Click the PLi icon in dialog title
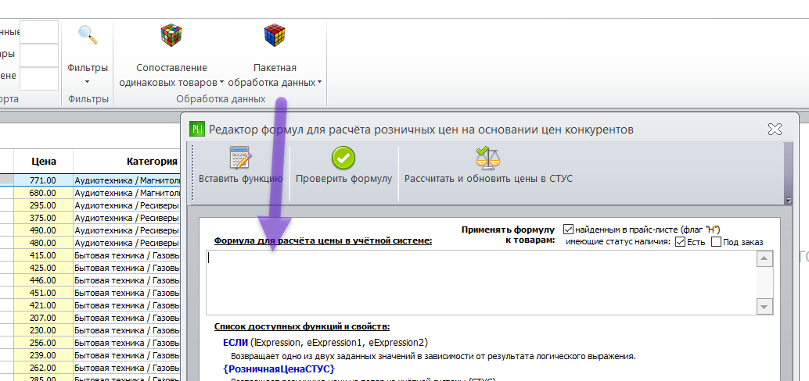Screen dimensions: 809x381 click(x=196, y=129)
